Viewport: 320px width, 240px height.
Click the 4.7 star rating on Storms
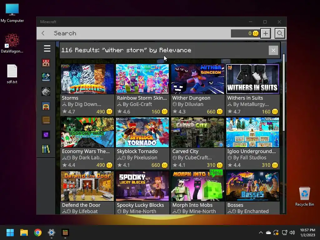(x=69, y=112)
